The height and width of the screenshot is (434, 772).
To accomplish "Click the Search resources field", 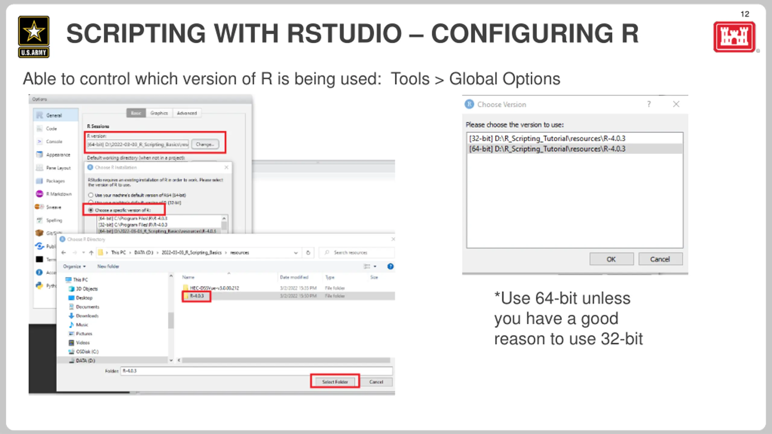I will click(356, 253).
